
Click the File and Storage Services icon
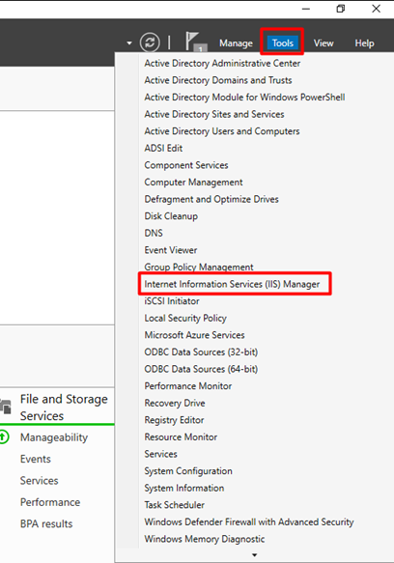coord(5,407)
